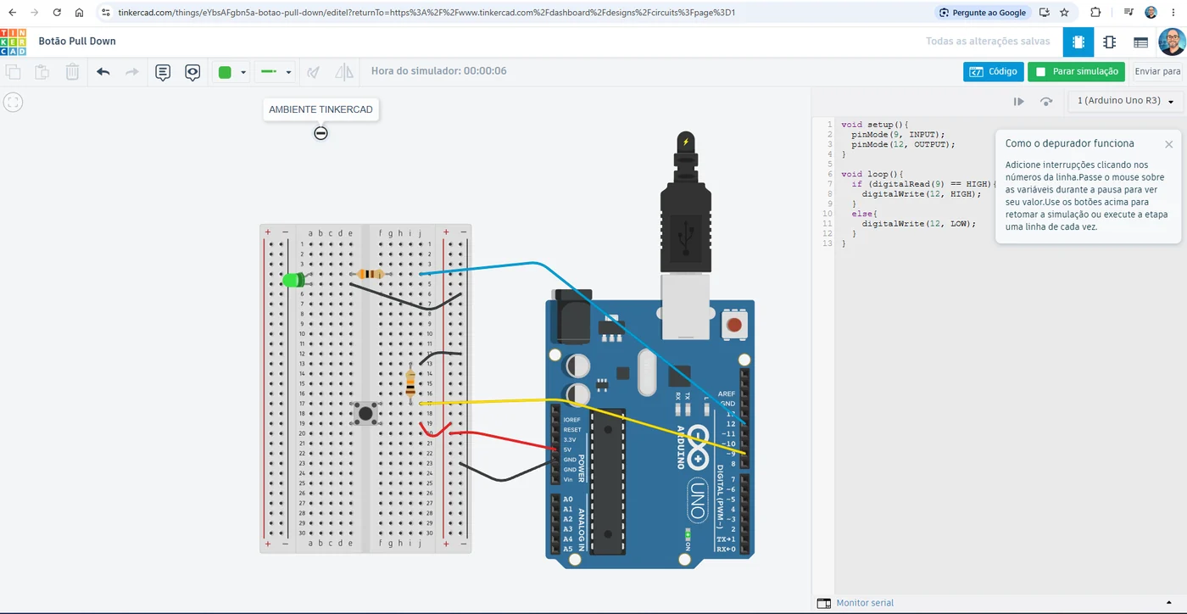Click the browser address bar URL
This screenshot has height=614, width=1187.
(x=426, y=13)
